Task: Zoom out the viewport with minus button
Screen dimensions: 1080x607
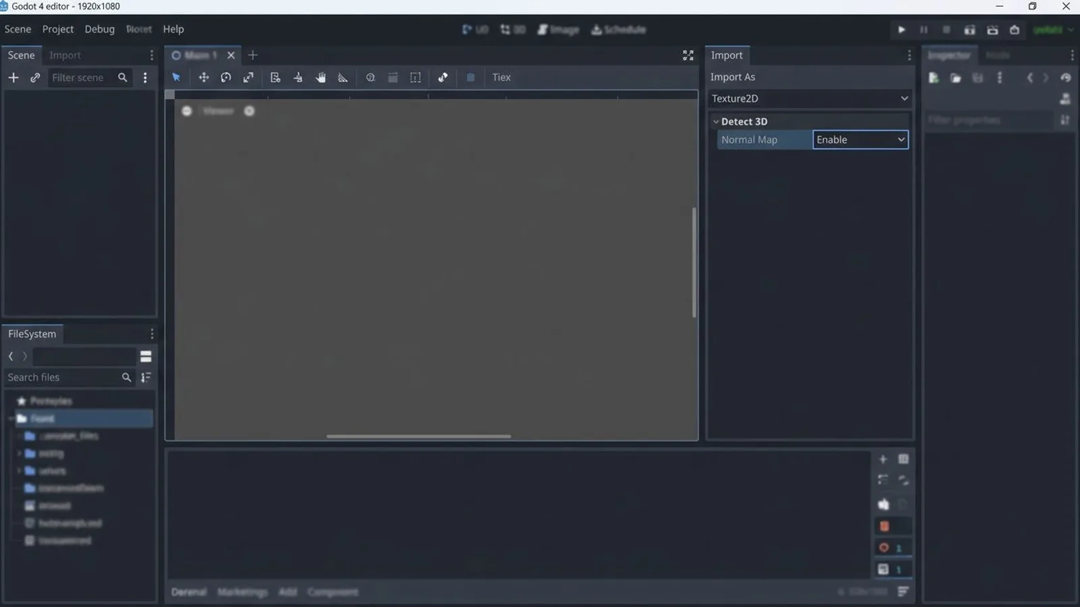Action: (x=187, y=111)
